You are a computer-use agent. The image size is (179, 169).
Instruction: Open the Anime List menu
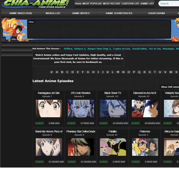point(147,4)
